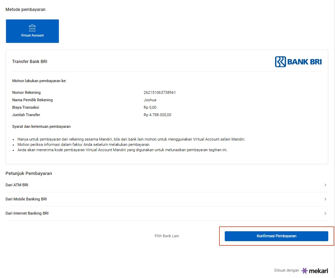Viewport: 335px width, 278px height.
Task: Click the Transfer Bank BRI heading
Action: coord(30,62)
